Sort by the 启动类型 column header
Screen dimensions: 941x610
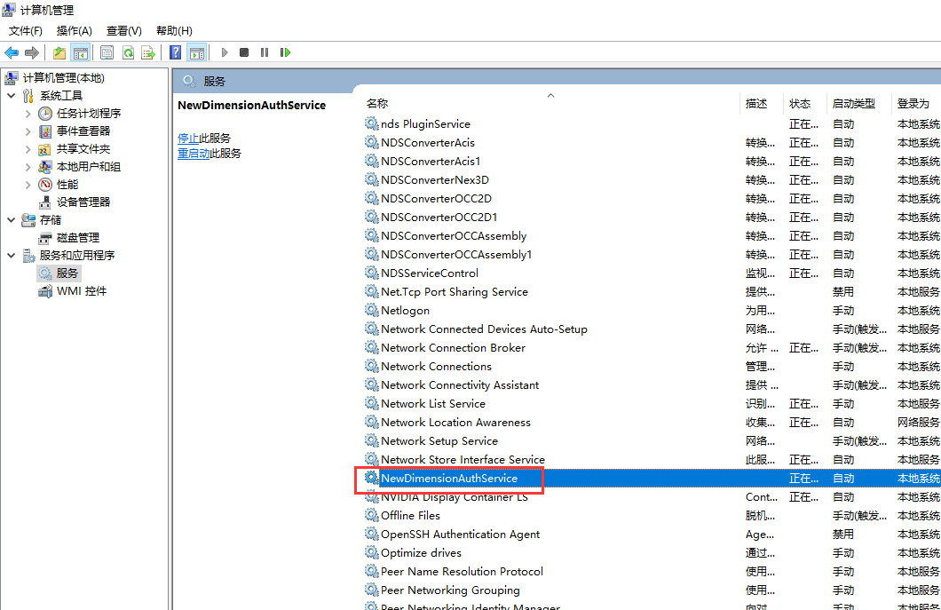853,104
